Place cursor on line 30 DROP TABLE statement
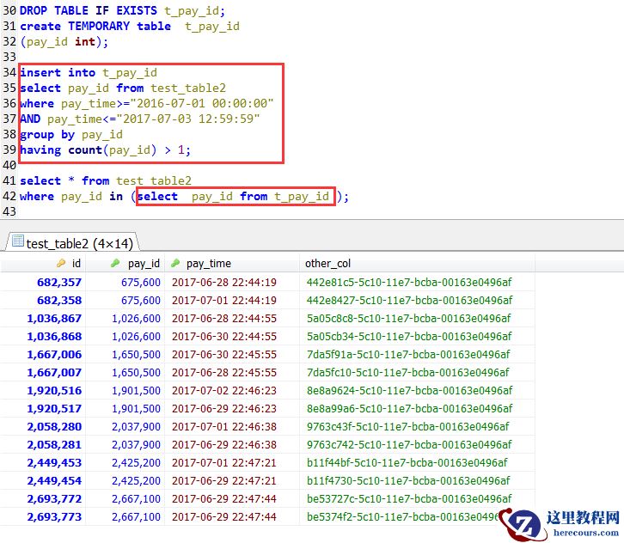This screenshot has width=624, height=543. coord(123,10)
